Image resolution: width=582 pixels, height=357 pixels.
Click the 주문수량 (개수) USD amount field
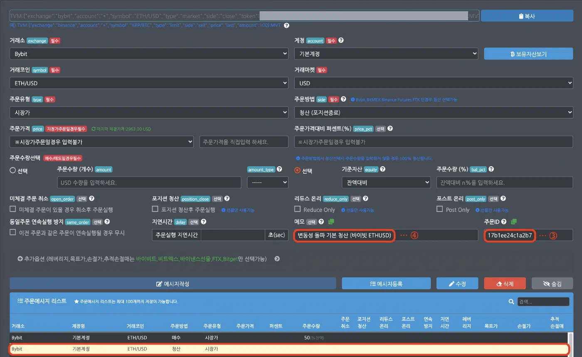[149, 182]
